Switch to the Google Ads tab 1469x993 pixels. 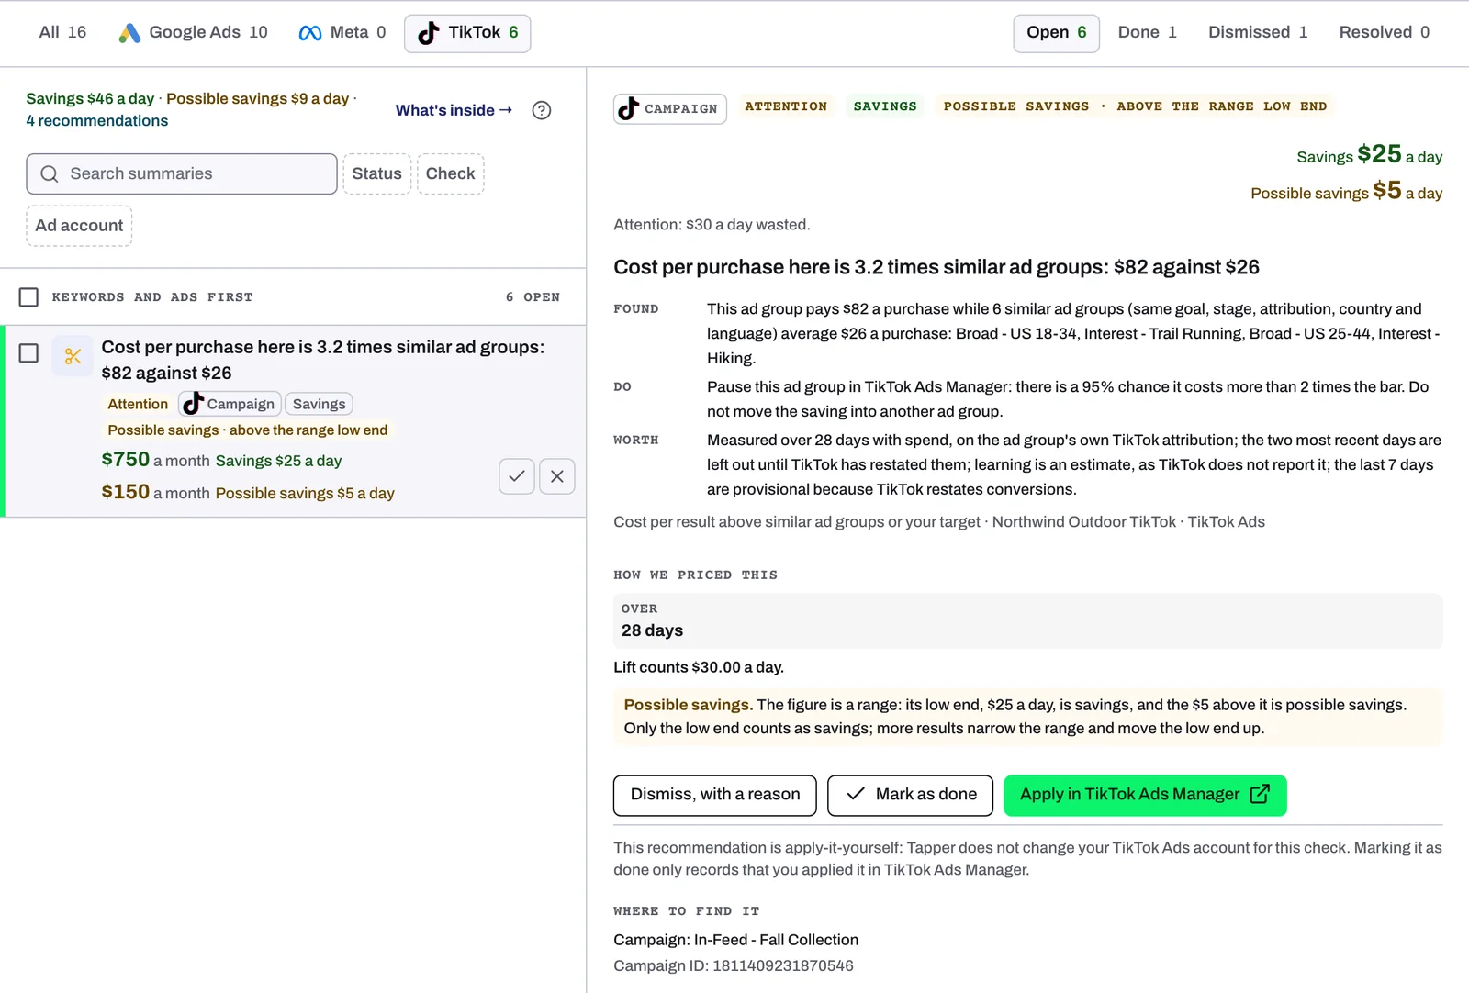tap(194, 33)
